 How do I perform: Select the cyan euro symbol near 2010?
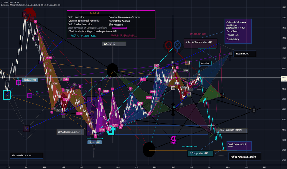click(111, 131)
